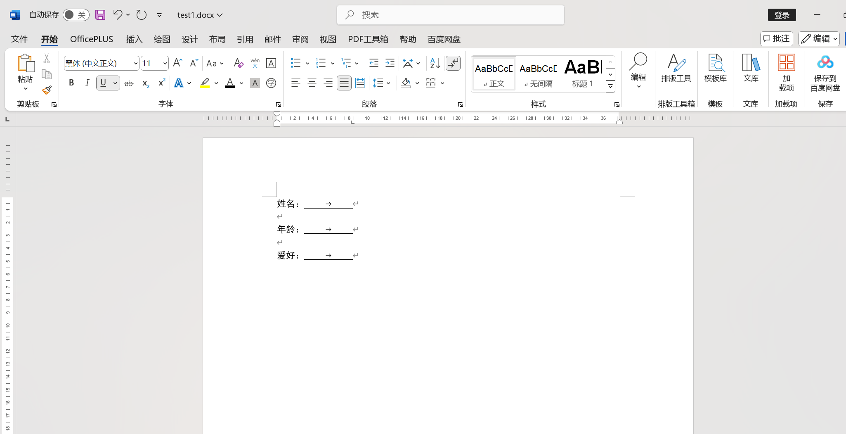Image resolution: width=846 pixels, height=434 pixels.
Task: Center-align the paragraph
Action: [x=312, y=83]
